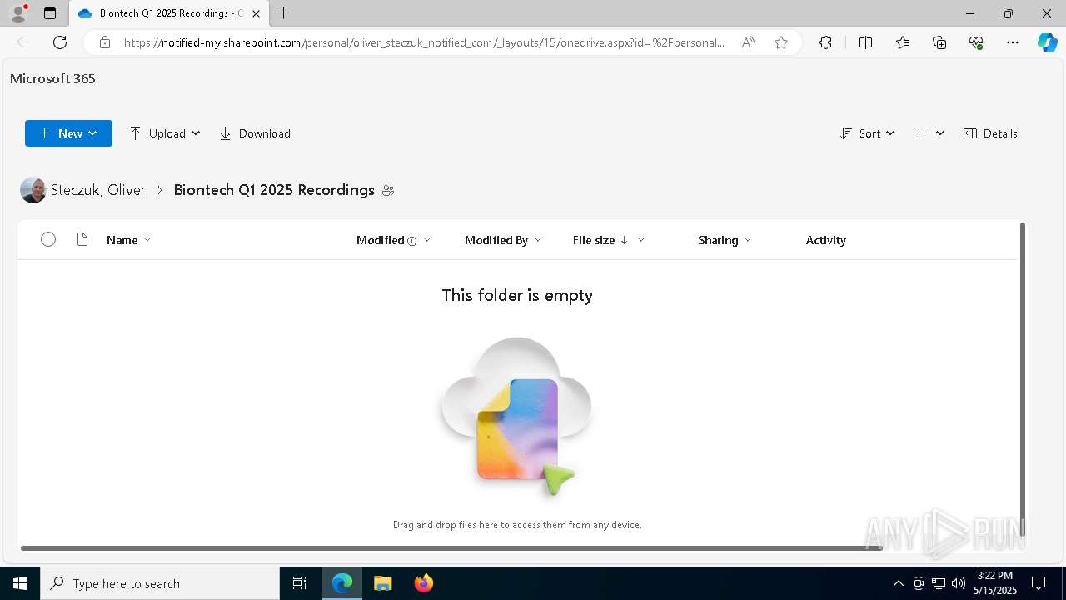
Task: Show hidden system tray icons
Action: (898, 583)
